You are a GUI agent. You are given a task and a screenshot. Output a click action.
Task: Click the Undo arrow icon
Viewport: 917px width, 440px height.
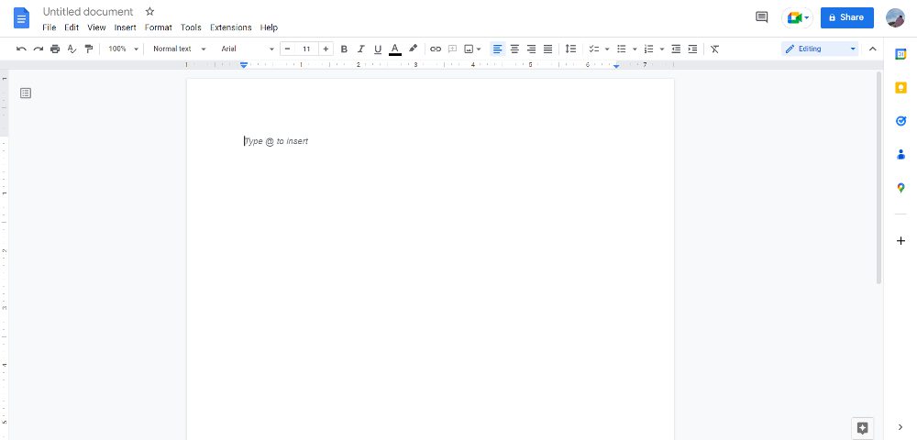click(21, 49)
